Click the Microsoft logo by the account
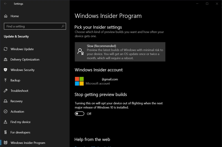 click(x=79, y=81)
